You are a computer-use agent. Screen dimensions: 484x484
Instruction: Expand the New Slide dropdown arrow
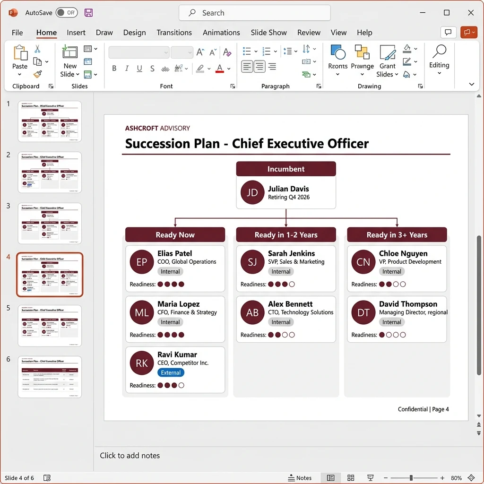78,74
